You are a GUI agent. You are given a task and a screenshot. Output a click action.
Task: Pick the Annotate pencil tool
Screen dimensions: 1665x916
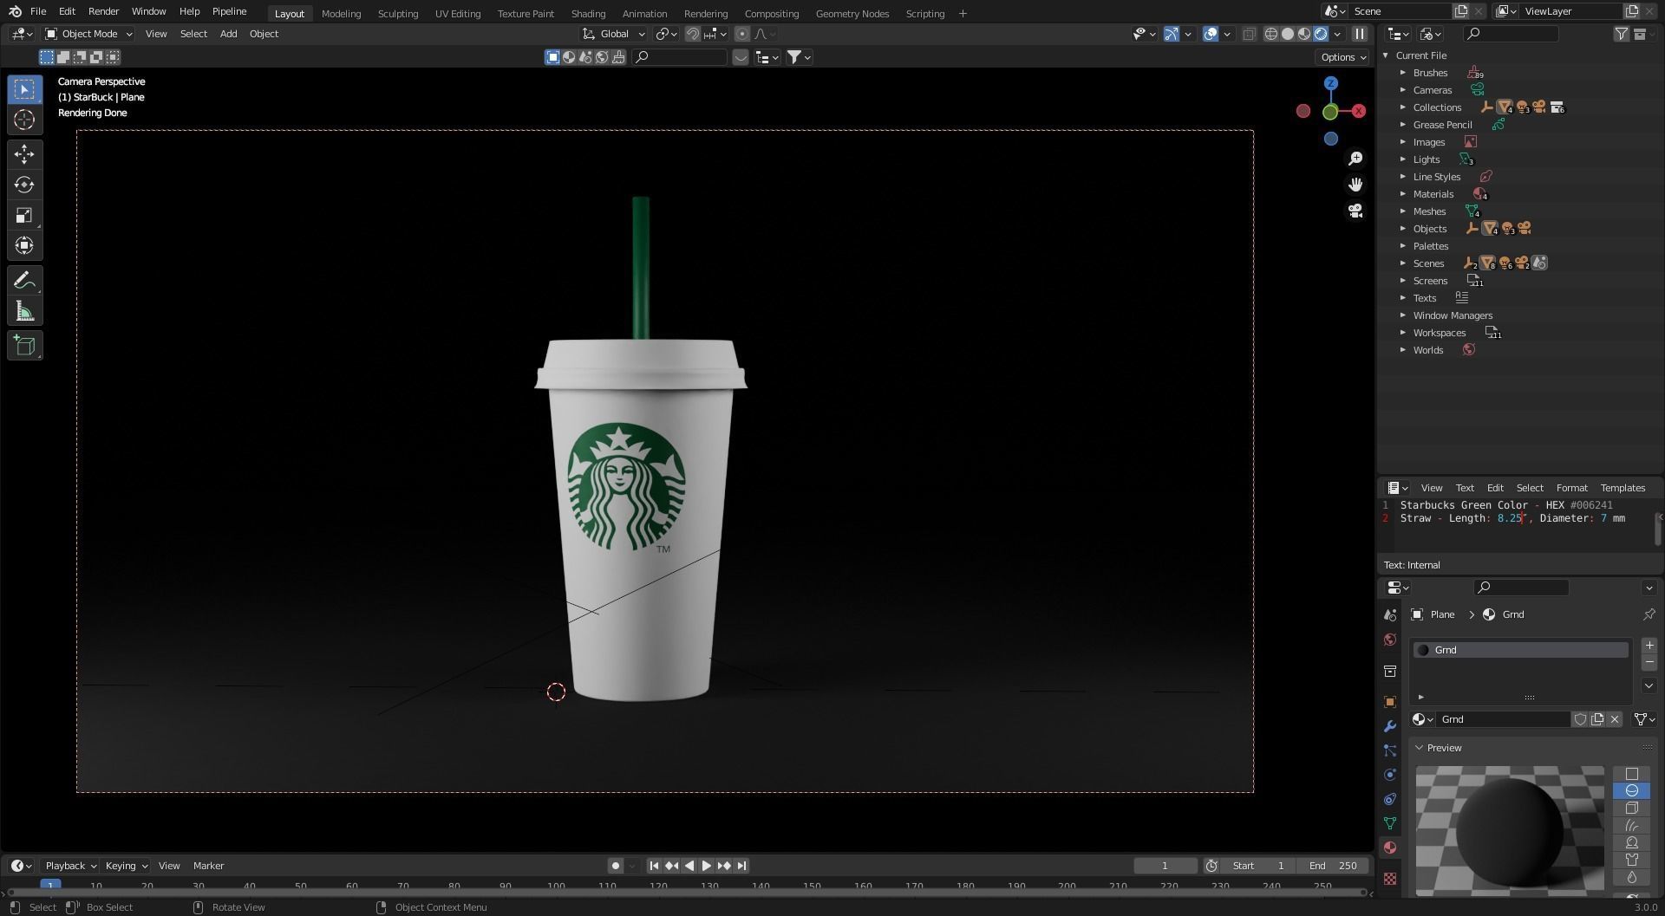24,281
